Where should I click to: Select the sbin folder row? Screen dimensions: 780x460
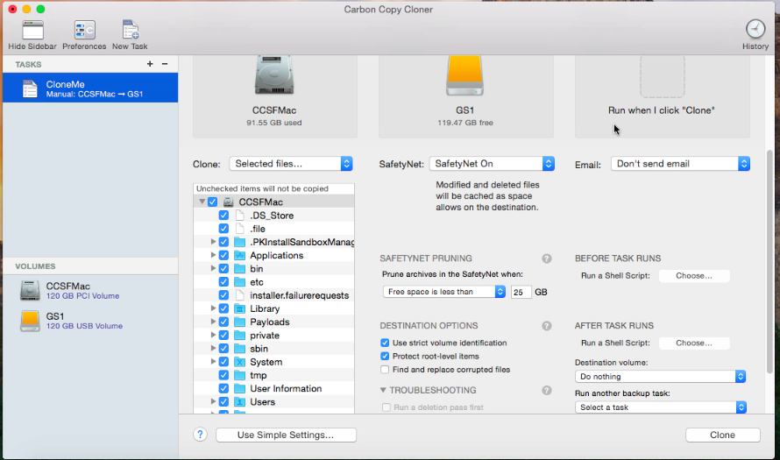click(x=274, y=349)
